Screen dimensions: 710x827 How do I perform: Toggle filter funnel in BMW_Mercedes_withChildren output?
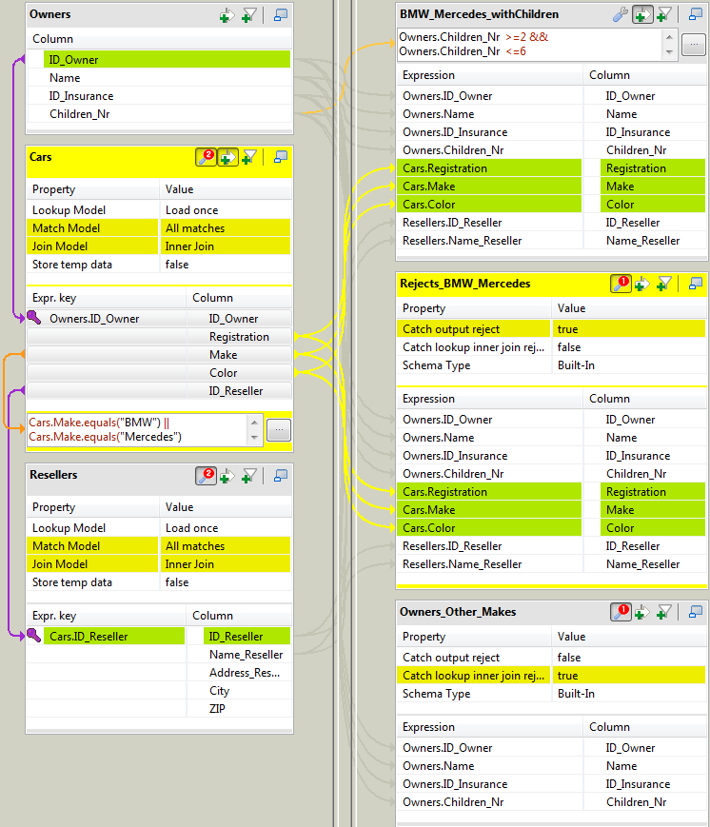(664, 14)
